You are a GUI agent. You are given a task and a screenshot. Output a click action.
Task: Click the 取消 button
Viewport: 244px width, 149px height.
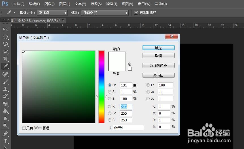[x=158, y=56]
